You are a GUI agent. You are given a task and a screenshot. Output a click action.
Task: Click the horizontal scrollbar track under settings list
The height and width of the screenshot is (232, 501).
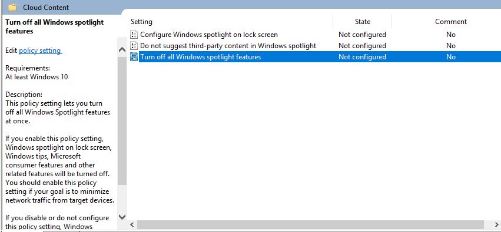click(x=315, y=225)
